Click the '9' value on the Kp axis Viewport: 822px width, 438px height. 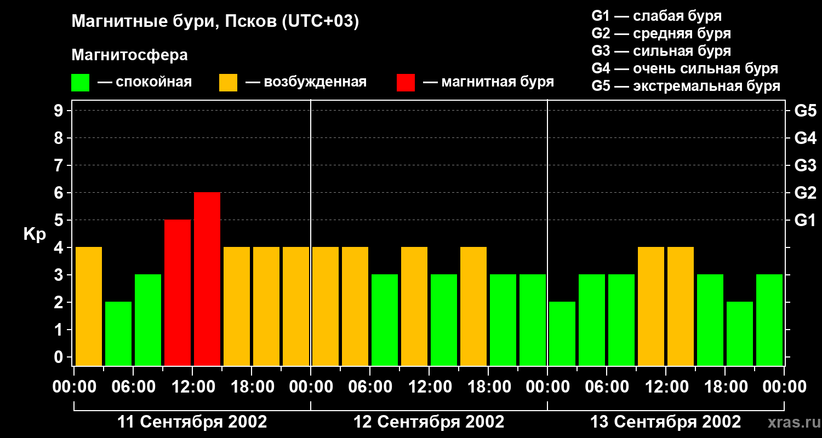pyautogui.click(x=59, y=111)
